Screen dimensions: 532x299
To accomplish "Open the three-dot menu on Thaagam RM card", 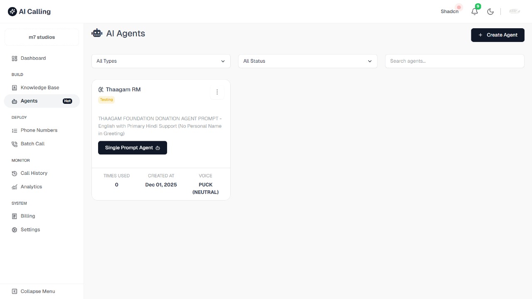I will click(217, 92).
